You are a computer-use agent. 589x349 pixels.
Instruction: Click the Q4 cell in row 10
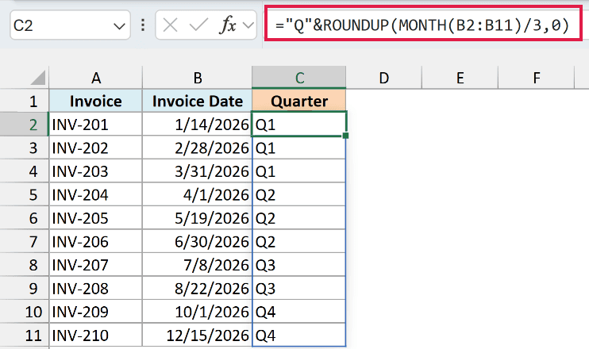pyautogui.click(x=299, y=312)
